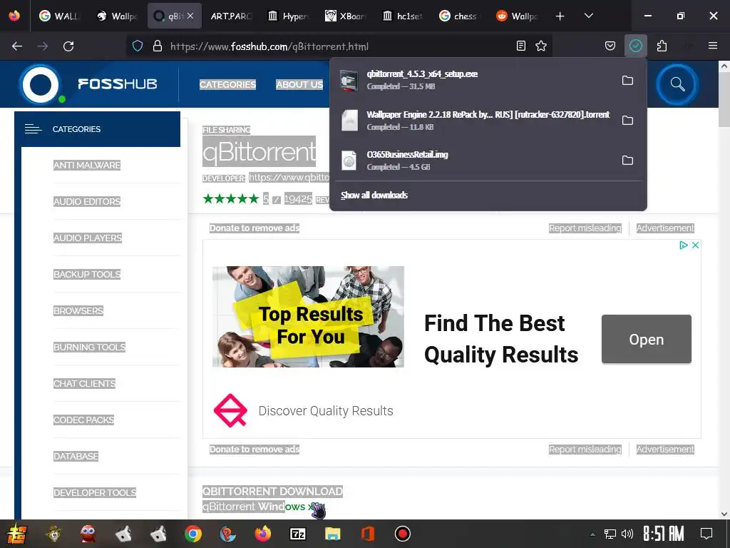This screenshot has height=548, width=730.
Task: Open the ANTI MALWARE category
Action: (87, 165)
